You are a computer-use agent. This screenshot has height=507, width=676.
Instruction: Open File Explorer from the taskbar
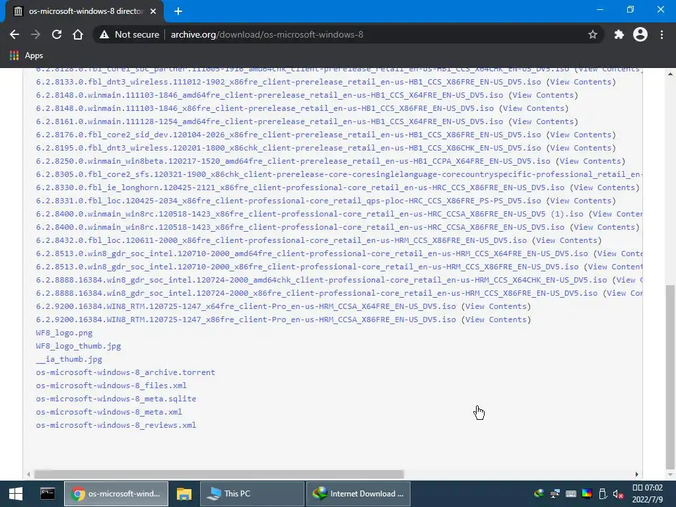(184, 494)
